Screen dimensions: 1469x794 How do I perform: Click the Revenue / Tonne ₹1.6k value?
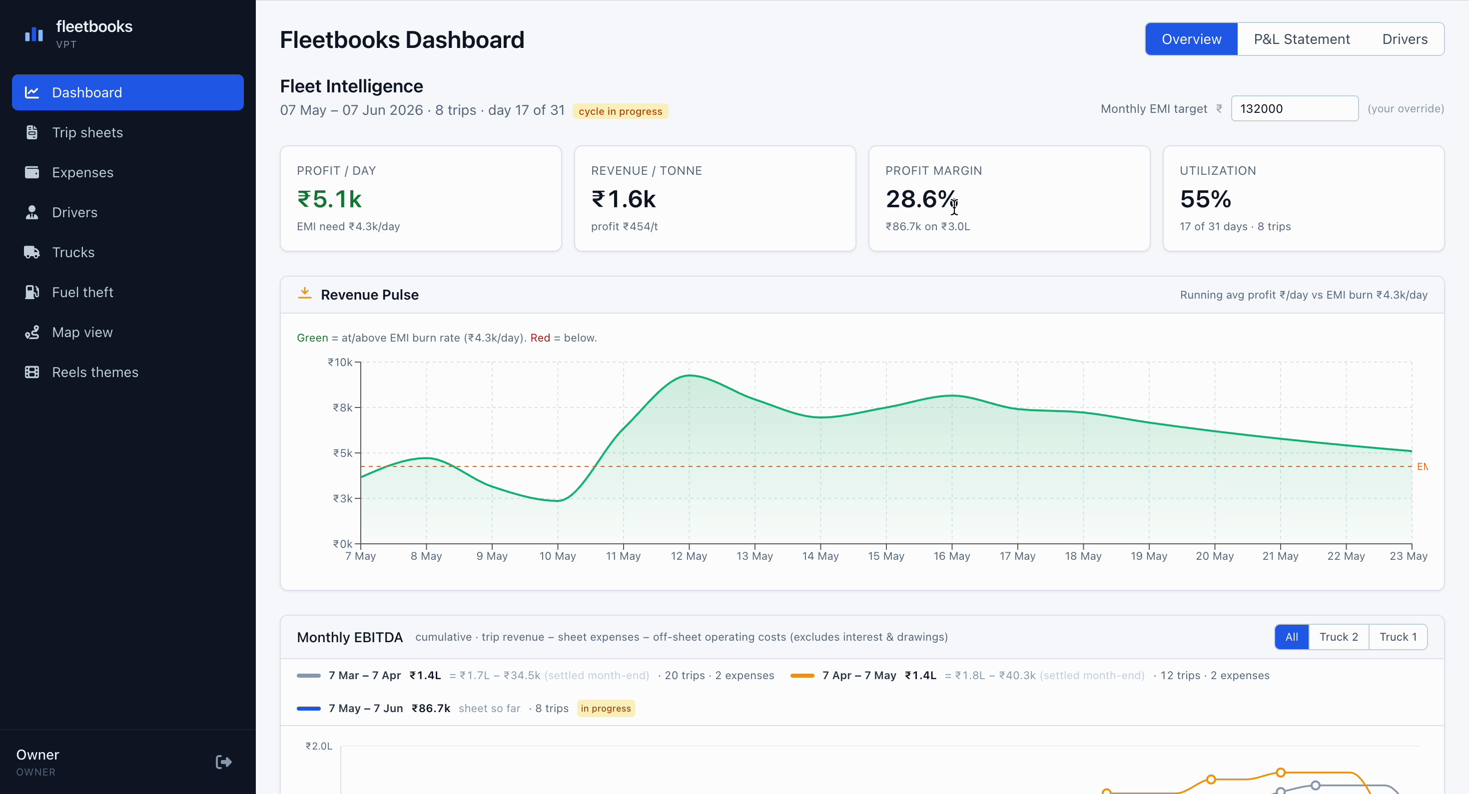(x=623, y=199)
